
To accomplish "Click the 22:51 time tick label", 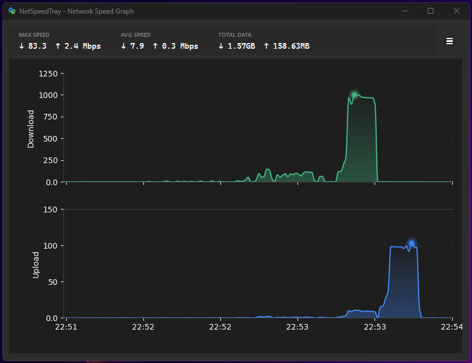I will pos(66,327).
